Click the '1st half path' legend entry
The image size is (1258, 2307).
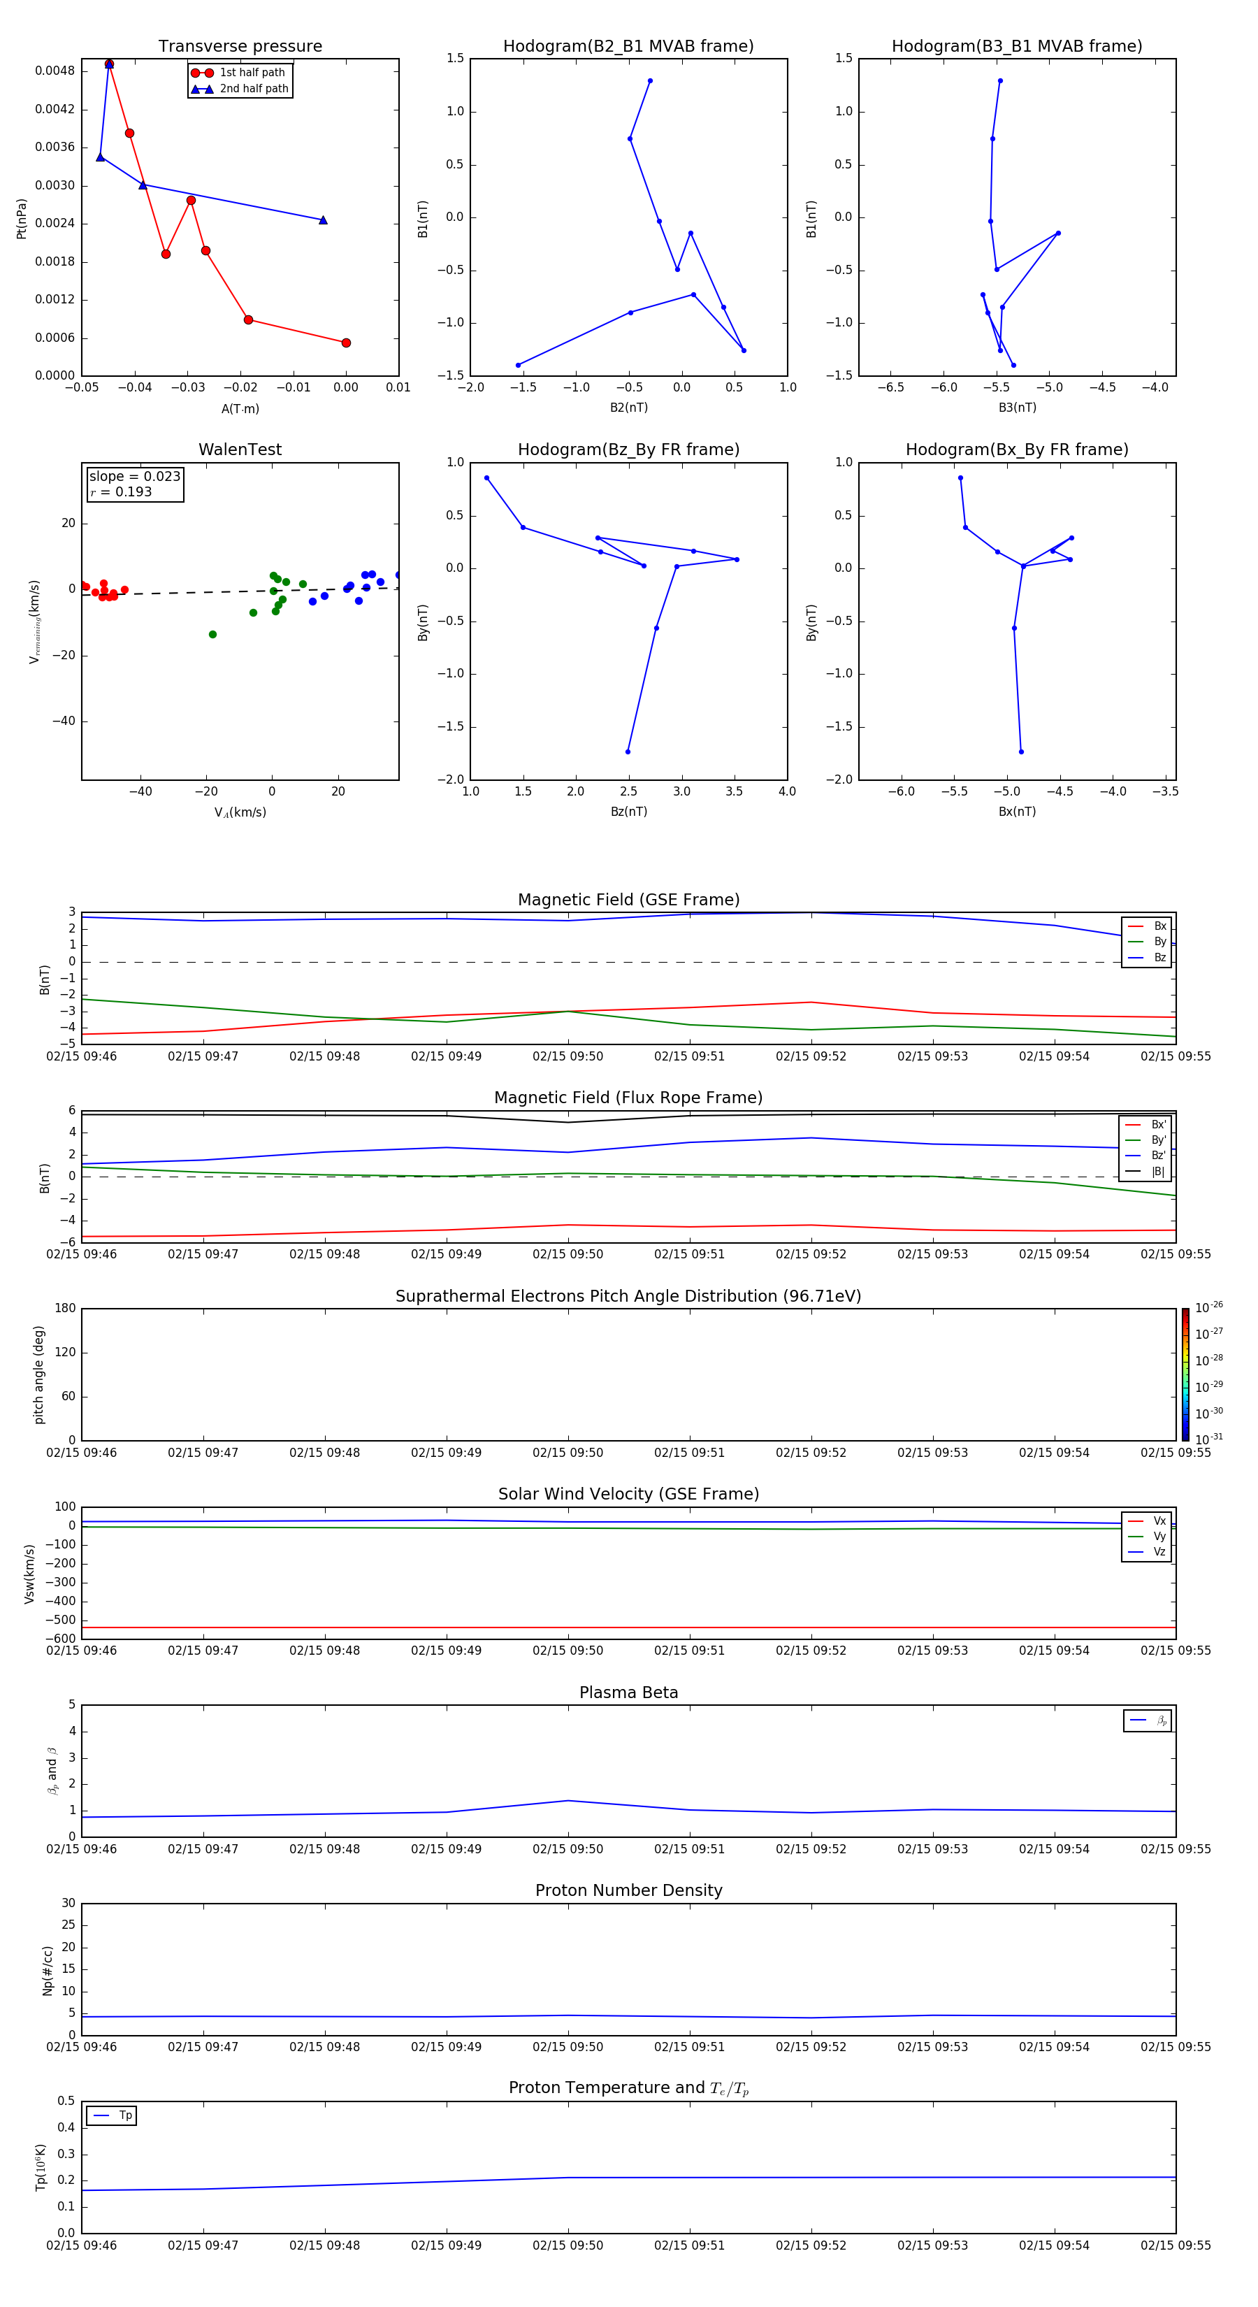pyautogui.click(x=239, y=73)
